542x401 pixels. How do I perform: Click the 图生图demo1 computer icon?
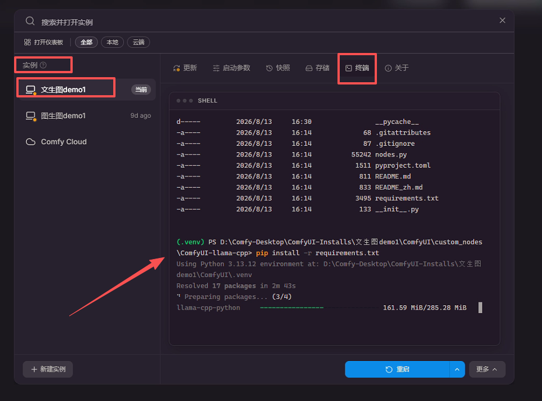[31, 116]
